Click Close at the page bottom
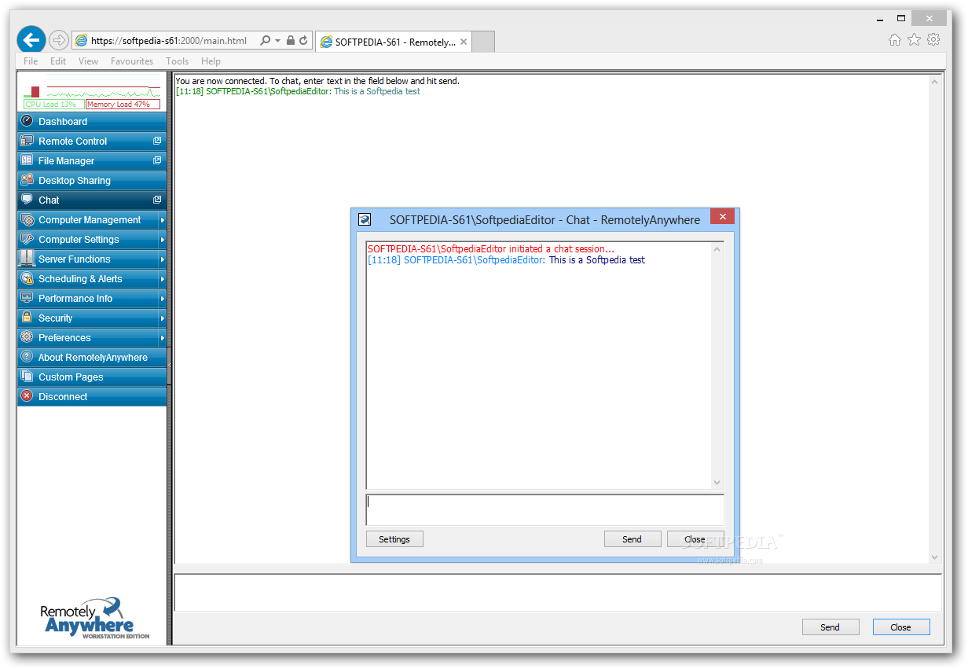968x669 pixels. click(900, 627)
